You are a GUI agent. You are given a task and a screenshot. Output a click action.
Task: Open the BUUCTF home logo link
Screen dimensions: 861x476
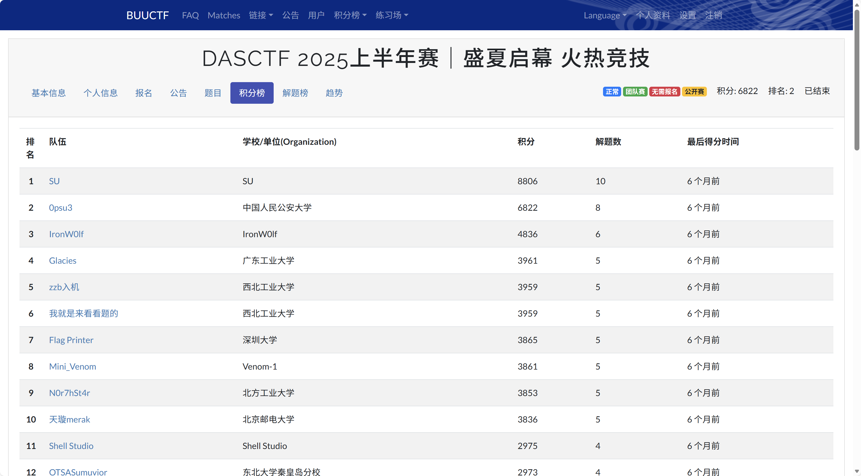coord(147,15)
